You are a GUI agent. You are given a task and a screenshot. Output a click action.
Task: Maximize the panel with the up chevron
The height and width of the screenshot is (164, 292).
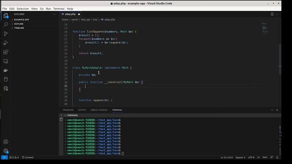click(272, 110)
